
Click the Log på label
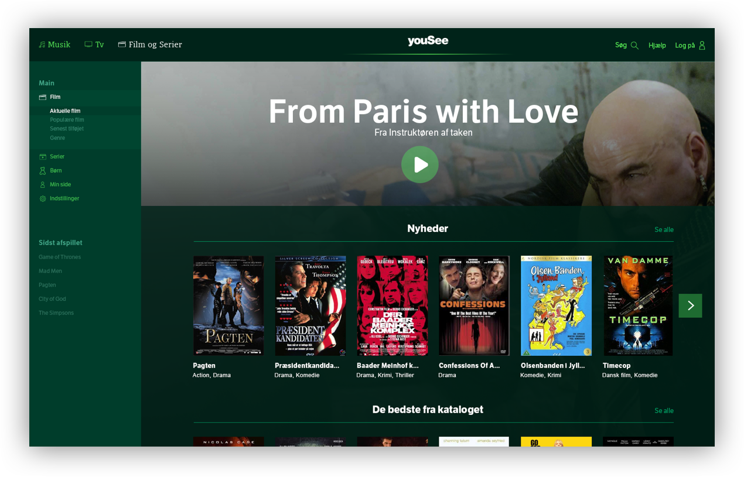685,45
